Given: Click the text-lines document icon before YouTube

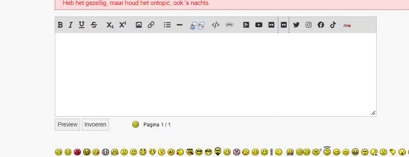Looking at the screenshot, I should [x=246, y=25].
